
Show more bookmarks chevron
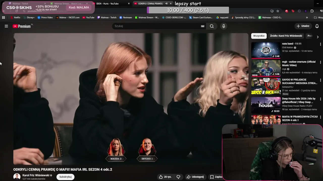click(x=307, y=18)
